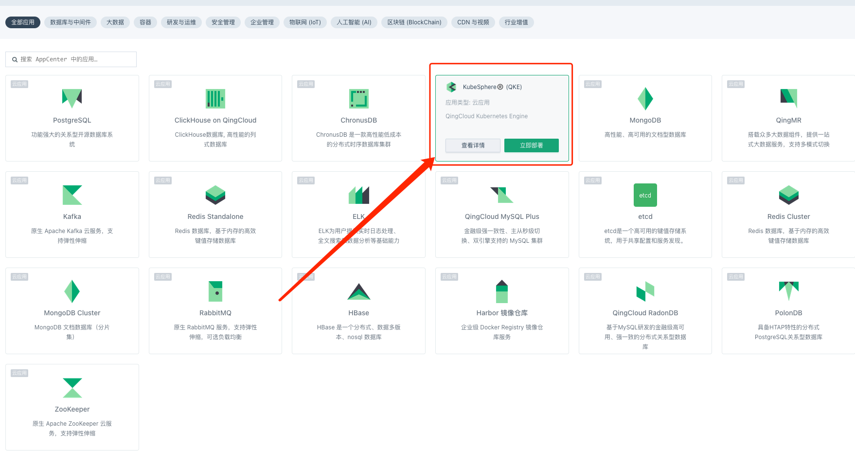
Task: Click the 立即部署 deploy button
Action: point(532,145)
